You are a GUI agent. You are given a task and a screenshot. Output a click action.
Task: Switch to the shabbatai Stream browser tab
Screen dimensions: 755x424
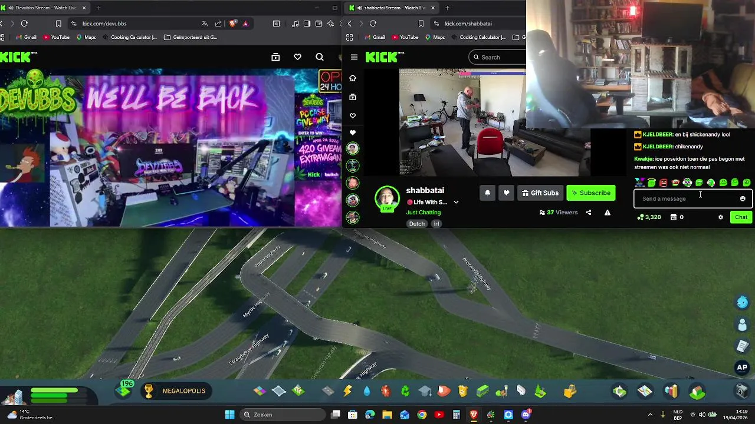(x=392, y=8)
